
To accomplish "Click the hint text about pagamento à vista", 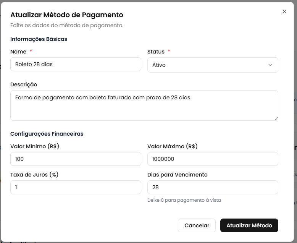I will click(184, 200).
